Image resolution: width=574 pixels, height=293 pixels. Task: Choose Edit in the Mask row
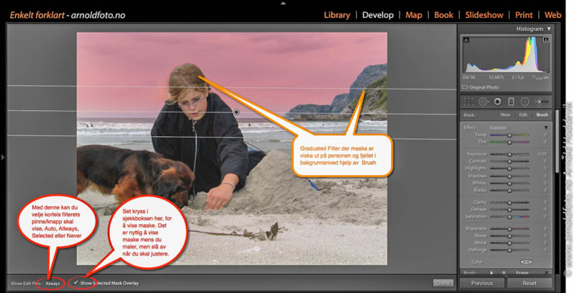click(x=523, y=115)
